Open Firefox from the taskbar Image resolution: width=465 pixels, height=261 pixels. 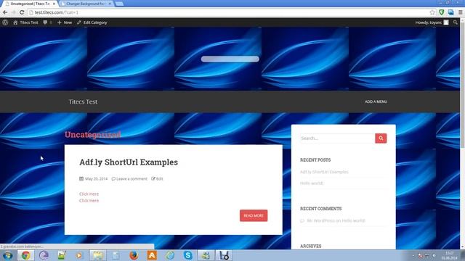click(134, 255)
